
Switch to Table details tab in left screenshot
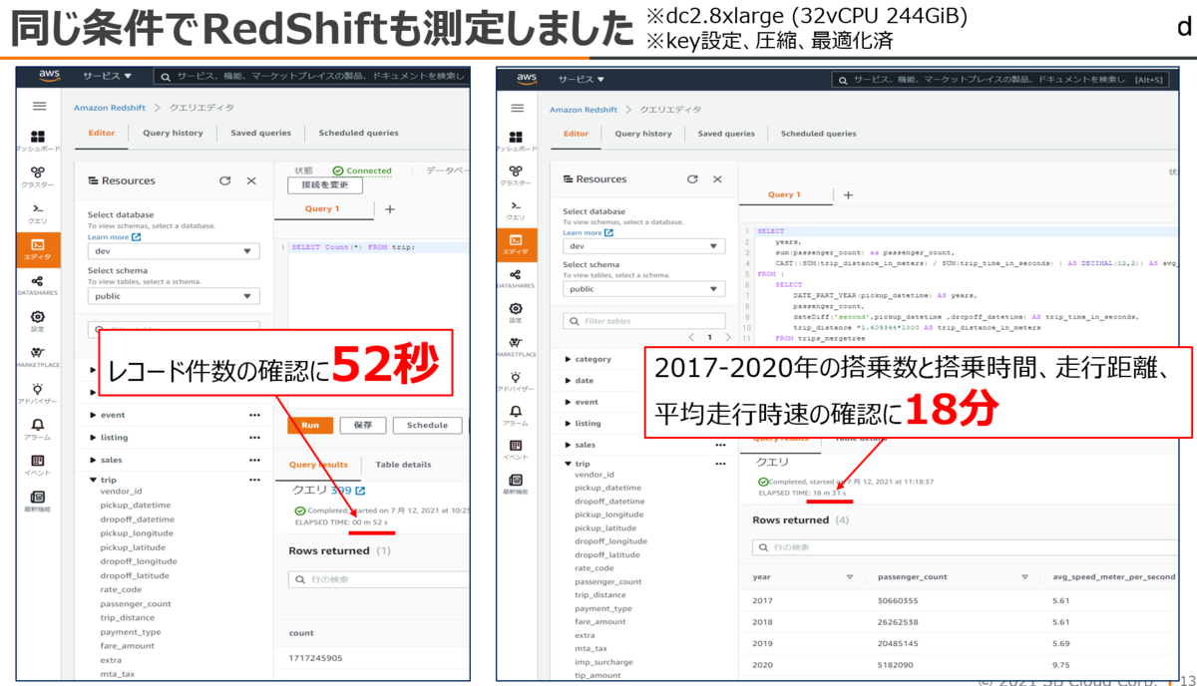403,465
